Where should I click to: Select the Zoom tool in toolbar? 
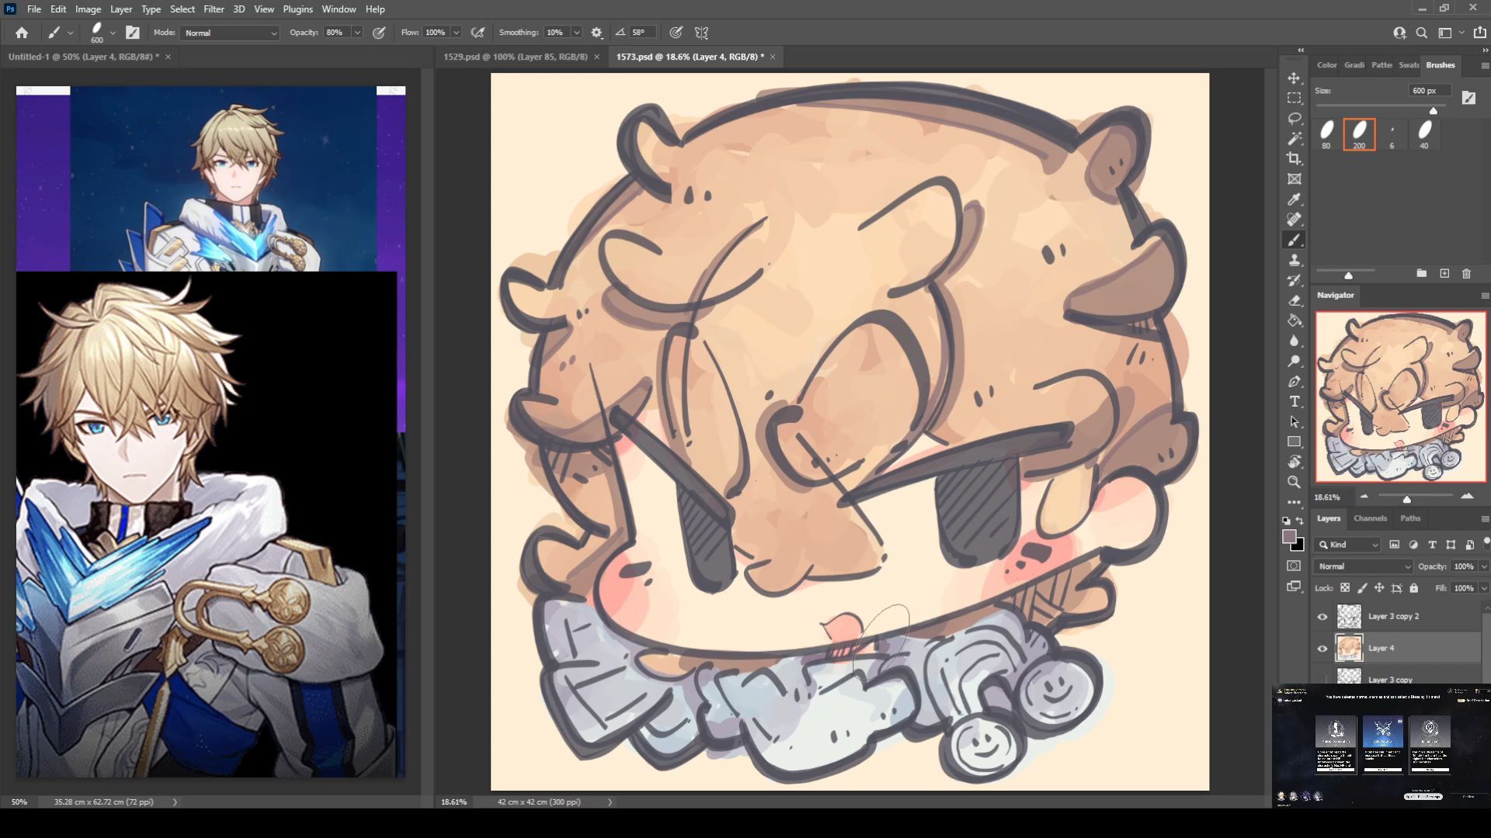point(1294,482)
